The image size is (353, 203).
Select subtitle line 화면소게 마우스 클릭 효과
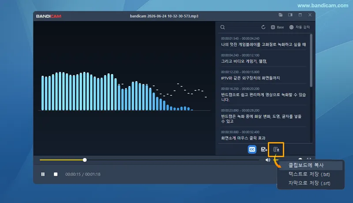click(x=243, y=138)
